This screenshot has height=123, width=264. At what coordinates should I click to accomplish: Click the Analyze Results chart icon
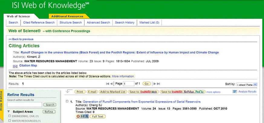tap(235, 91)
